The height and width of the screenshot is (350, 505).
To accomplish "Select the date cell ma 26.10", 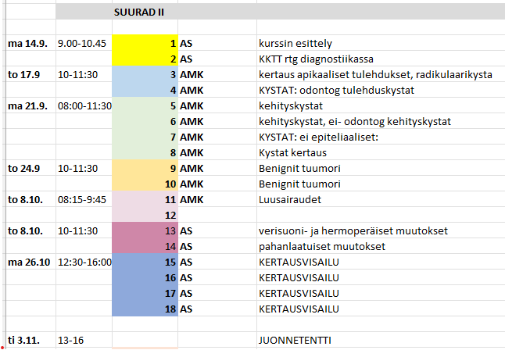I will point(31,262).
